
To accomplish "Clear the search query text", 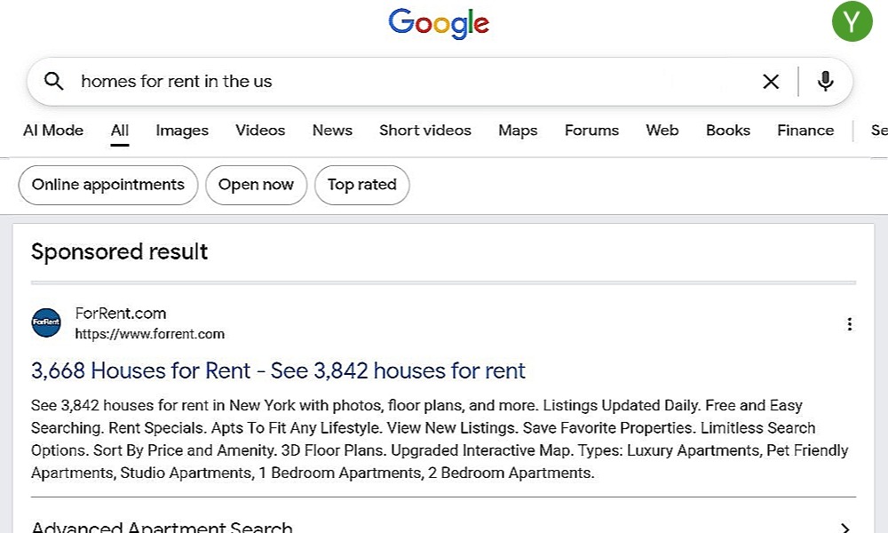I will click(771, 82).
